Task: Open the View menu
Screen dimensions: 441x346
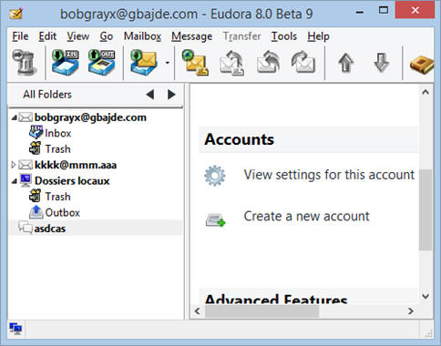Action: click(78, 36)
